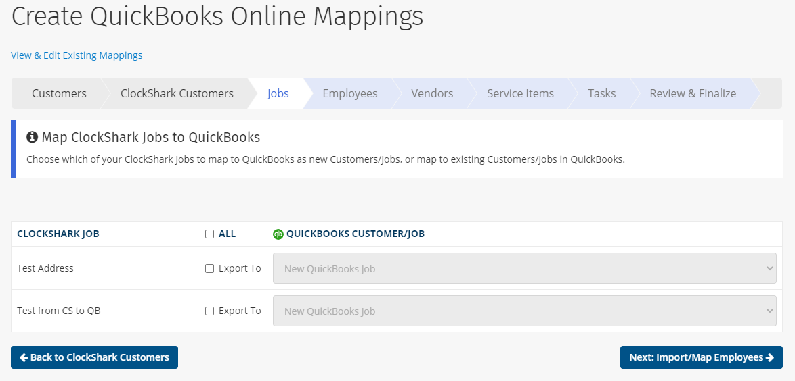The height and width of the screenshot is (381, 795).
Task: Click the info icon beside Map ClockShark Jobs
Action: coord(32,138)
